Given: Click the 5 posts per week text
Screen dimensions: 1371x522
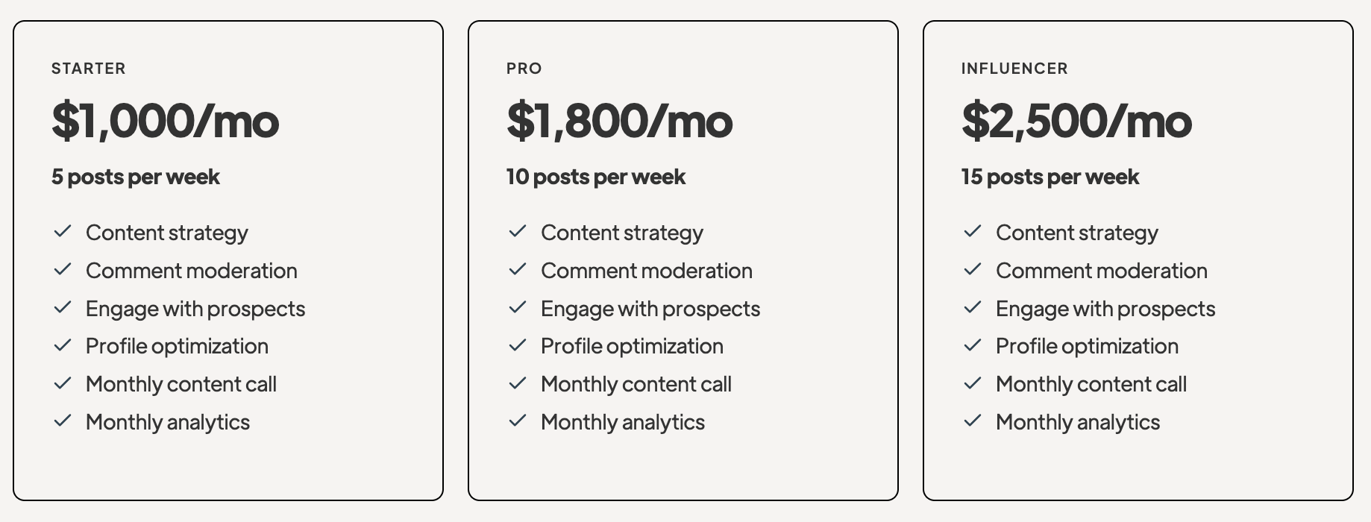Looking at the screenshot, I should coord(136,177).
